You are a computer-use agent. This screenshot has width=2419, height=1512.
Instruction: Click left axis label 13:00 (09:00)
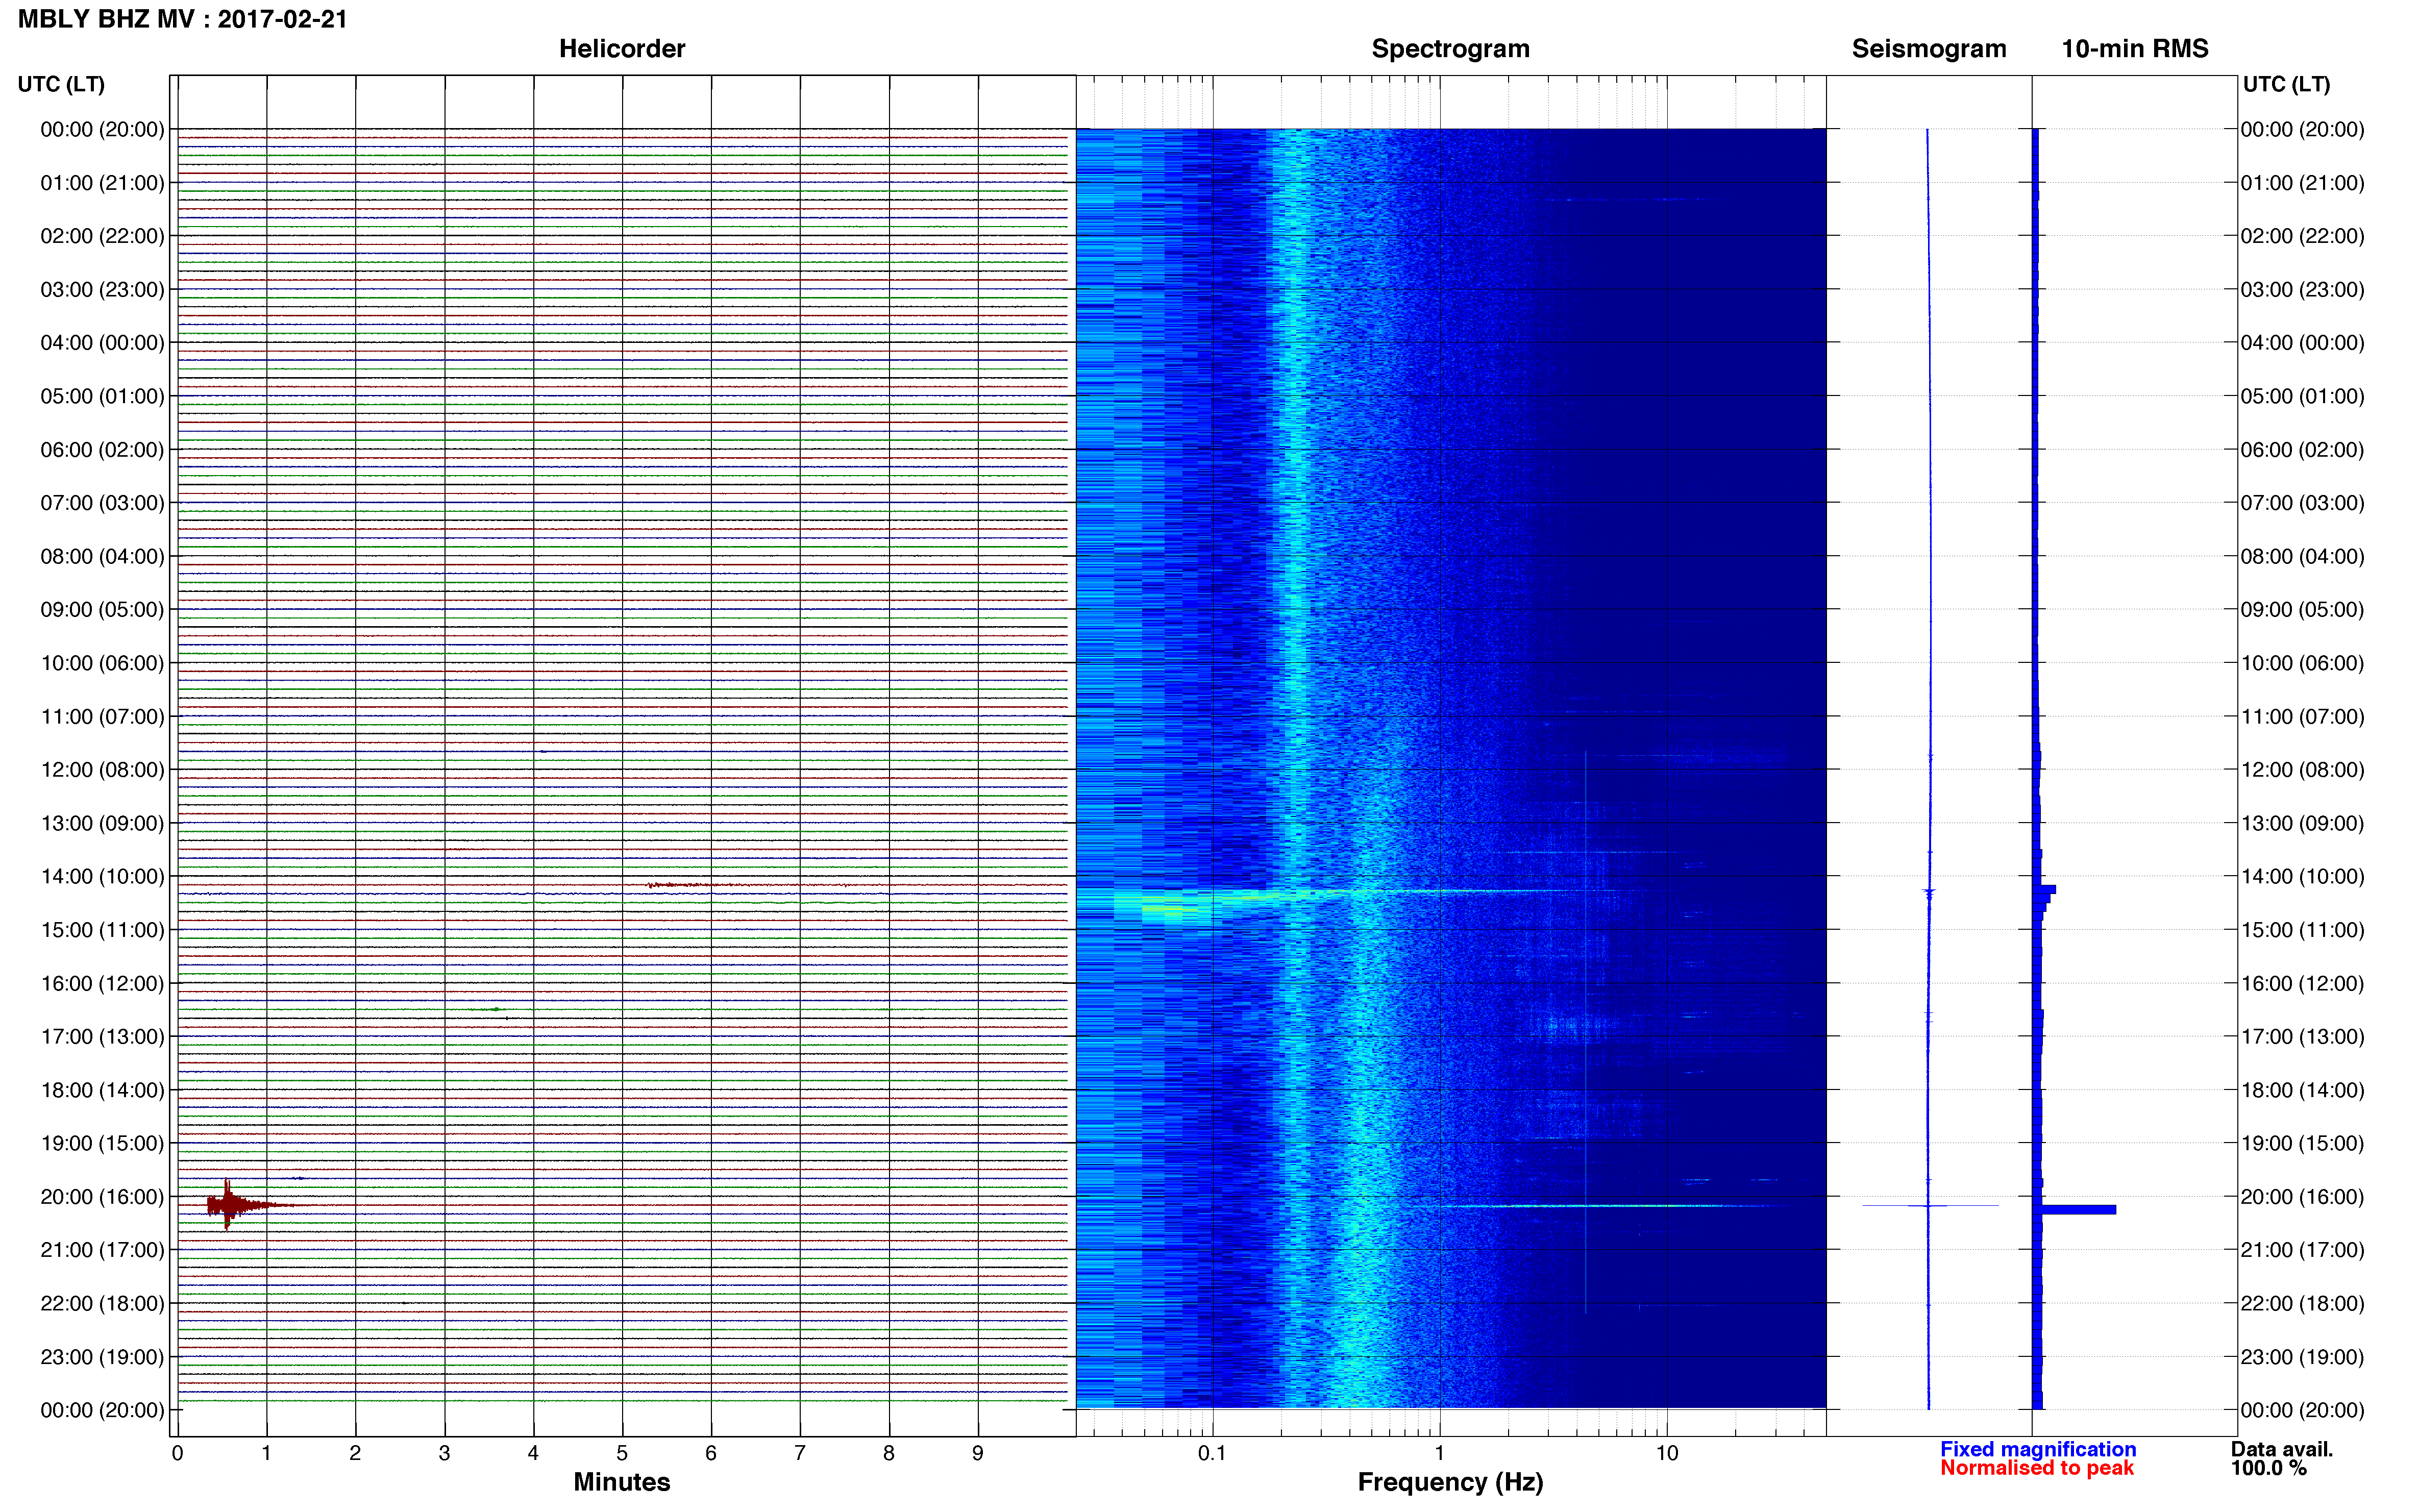coord(102,823)
